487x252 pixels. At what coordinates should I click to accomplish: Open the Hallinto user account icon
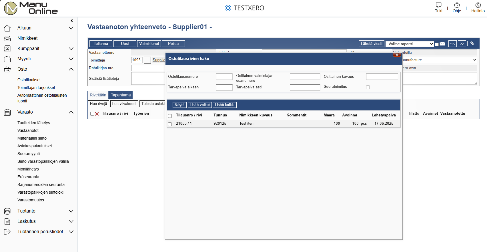pos(478,5)
